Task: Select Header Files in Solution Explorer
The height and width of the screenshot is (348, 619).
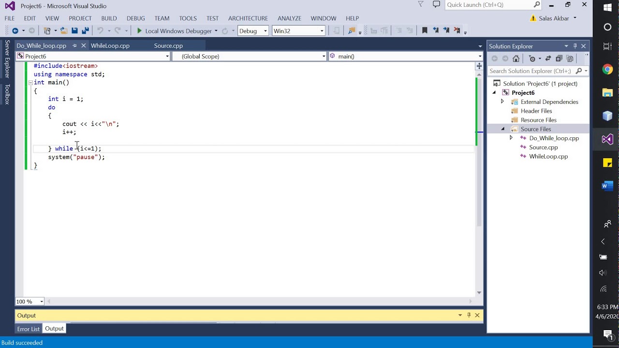Action: coord(536,111)
